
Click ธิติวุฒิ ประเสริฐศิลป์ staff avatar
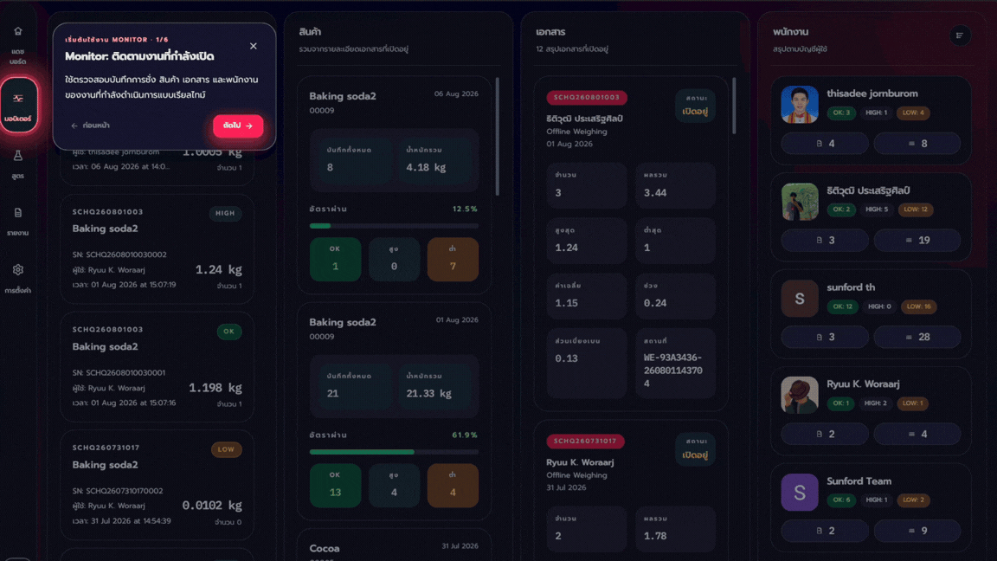(800, 202)
